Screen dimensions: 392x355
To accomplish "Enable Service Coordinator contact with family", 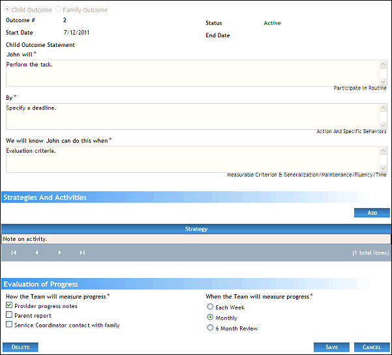I will 8,324.
